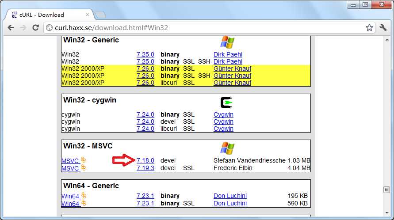Download cygwin 7.24.0 devel SSL
Screen dimensions: 394x220
coord(145,121)
